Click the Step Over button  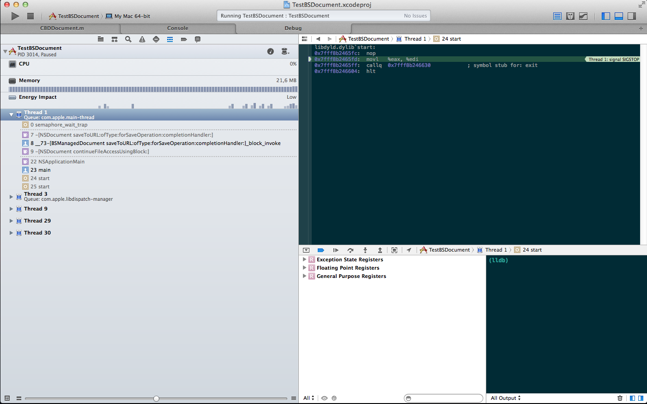point(351,250)
